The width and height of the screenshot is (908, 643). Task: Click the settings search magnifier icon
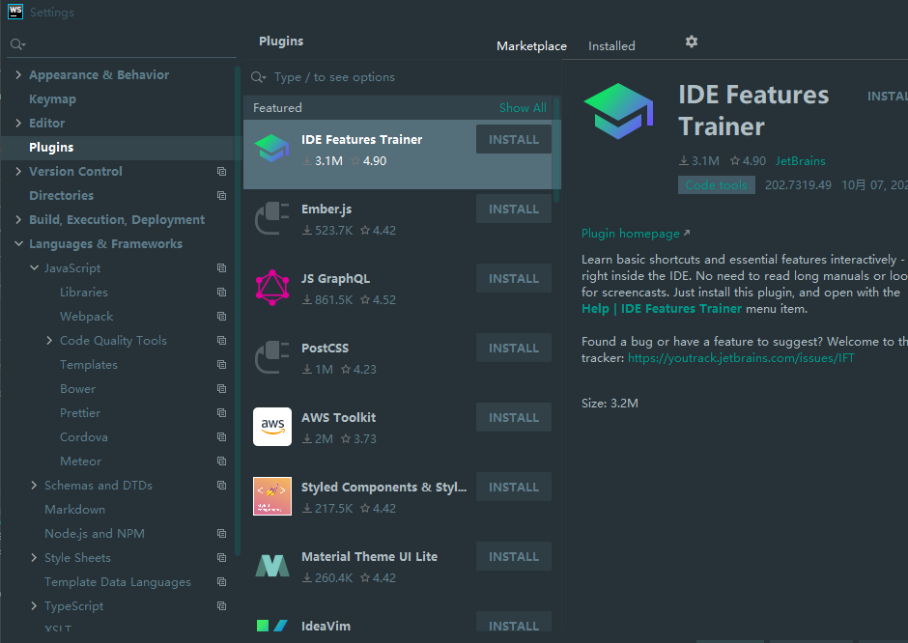tap(17, 44)
